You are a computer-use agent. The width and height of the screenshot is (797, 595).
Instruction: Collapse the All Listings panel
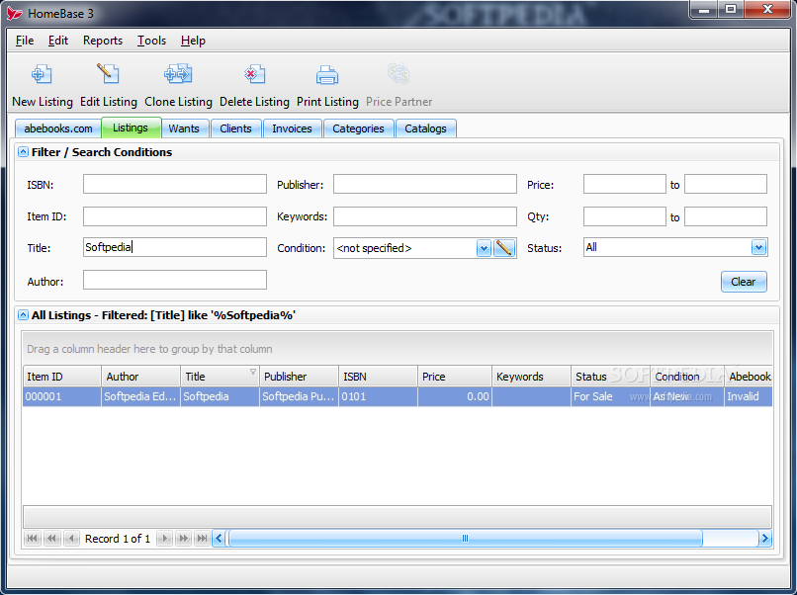pos(23,315)
